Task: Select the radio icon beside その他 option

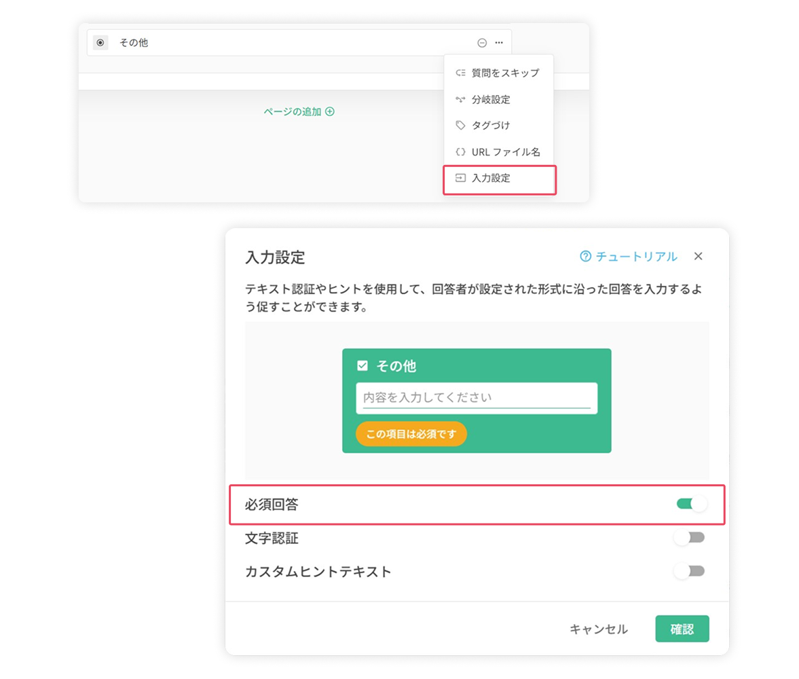Action: pyautogui.click(x=100, y=43)
